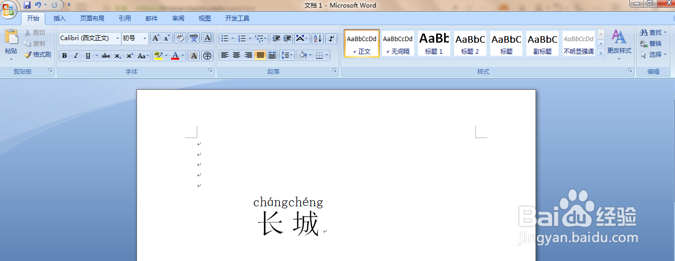675x261 pixels.
Task: Click the Find (查找) binoculars icon
Action: pos(643,33)
